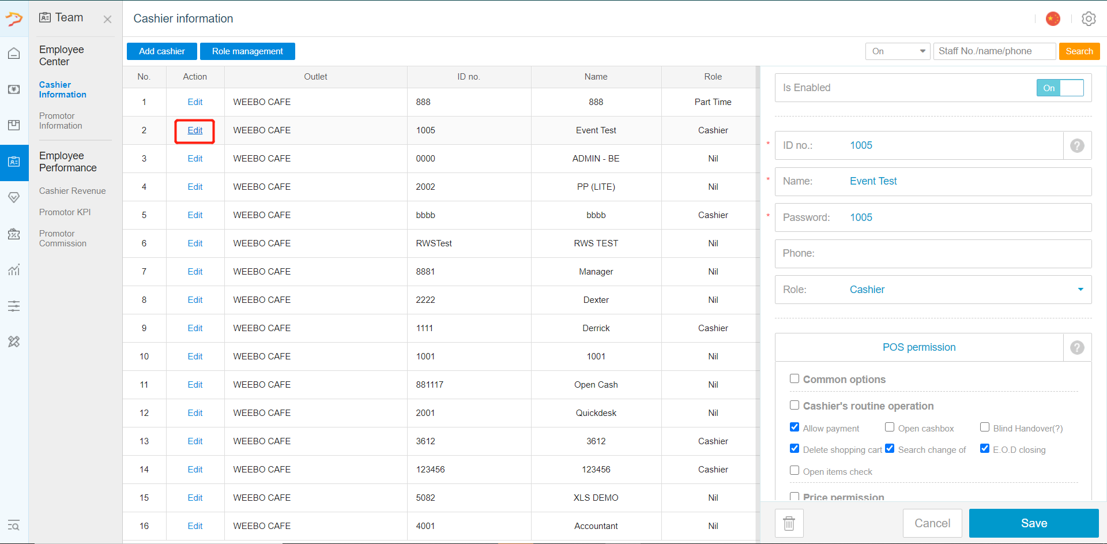Open the home icon in sidebar
The image size is (1107, 544).
click(14, 54)
